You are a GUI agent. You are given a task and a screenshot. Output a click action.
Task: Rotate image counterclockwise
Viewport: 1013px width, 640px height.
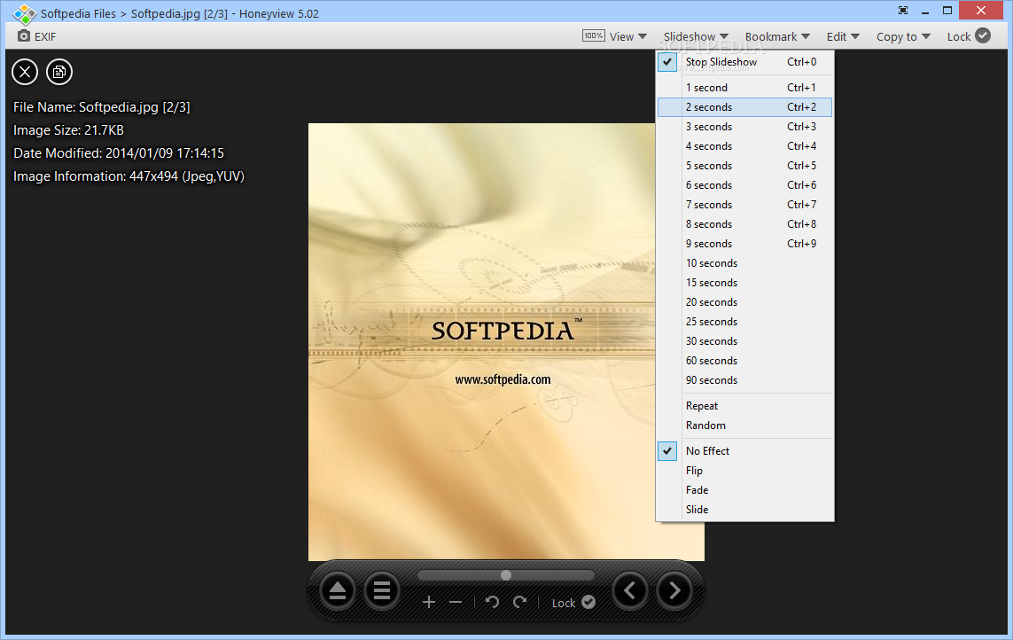click(x=492, y=603)
